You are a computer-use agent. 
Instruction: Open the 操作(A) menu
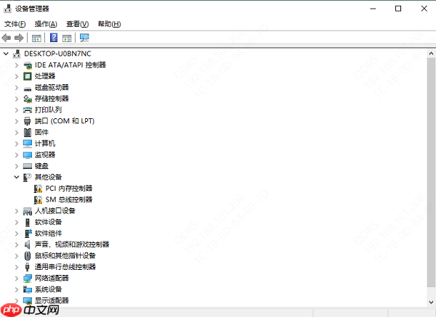[x=46, y=24]
